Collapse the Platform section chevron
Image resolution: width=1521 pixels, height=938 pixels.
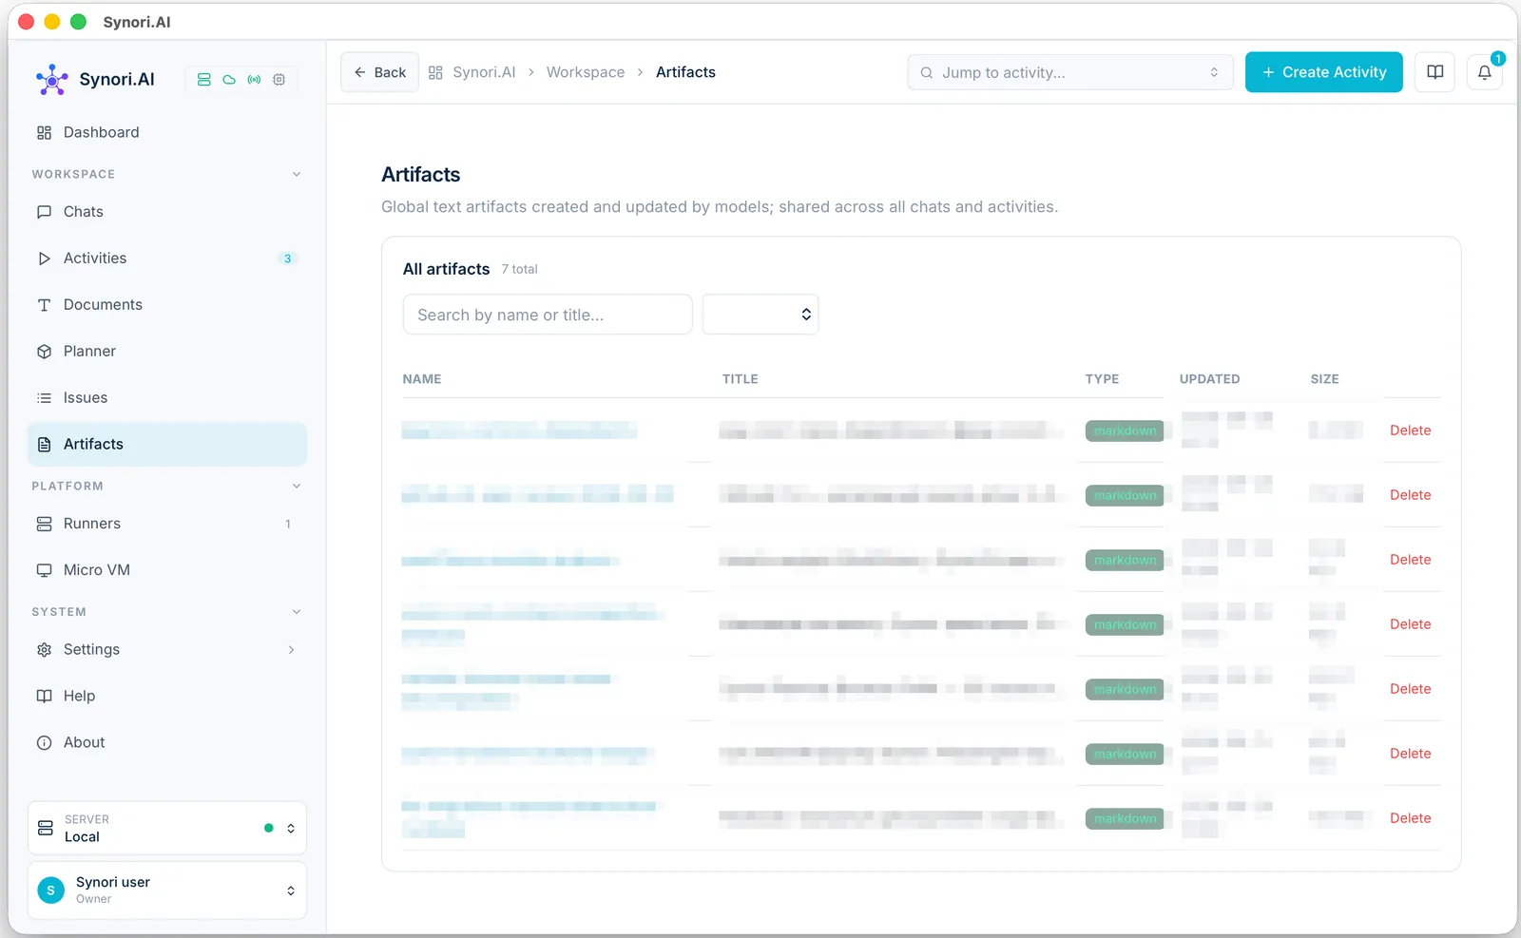(297, 487)
